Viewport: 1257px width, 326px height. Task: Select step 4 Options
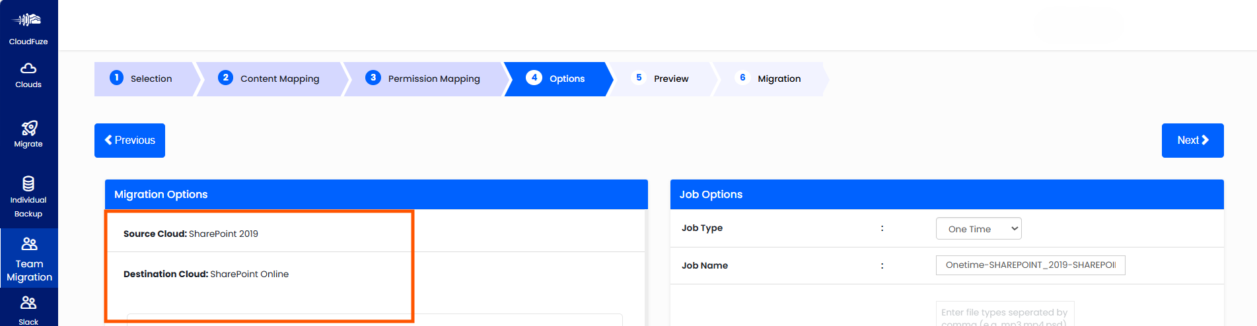[558, 79]
